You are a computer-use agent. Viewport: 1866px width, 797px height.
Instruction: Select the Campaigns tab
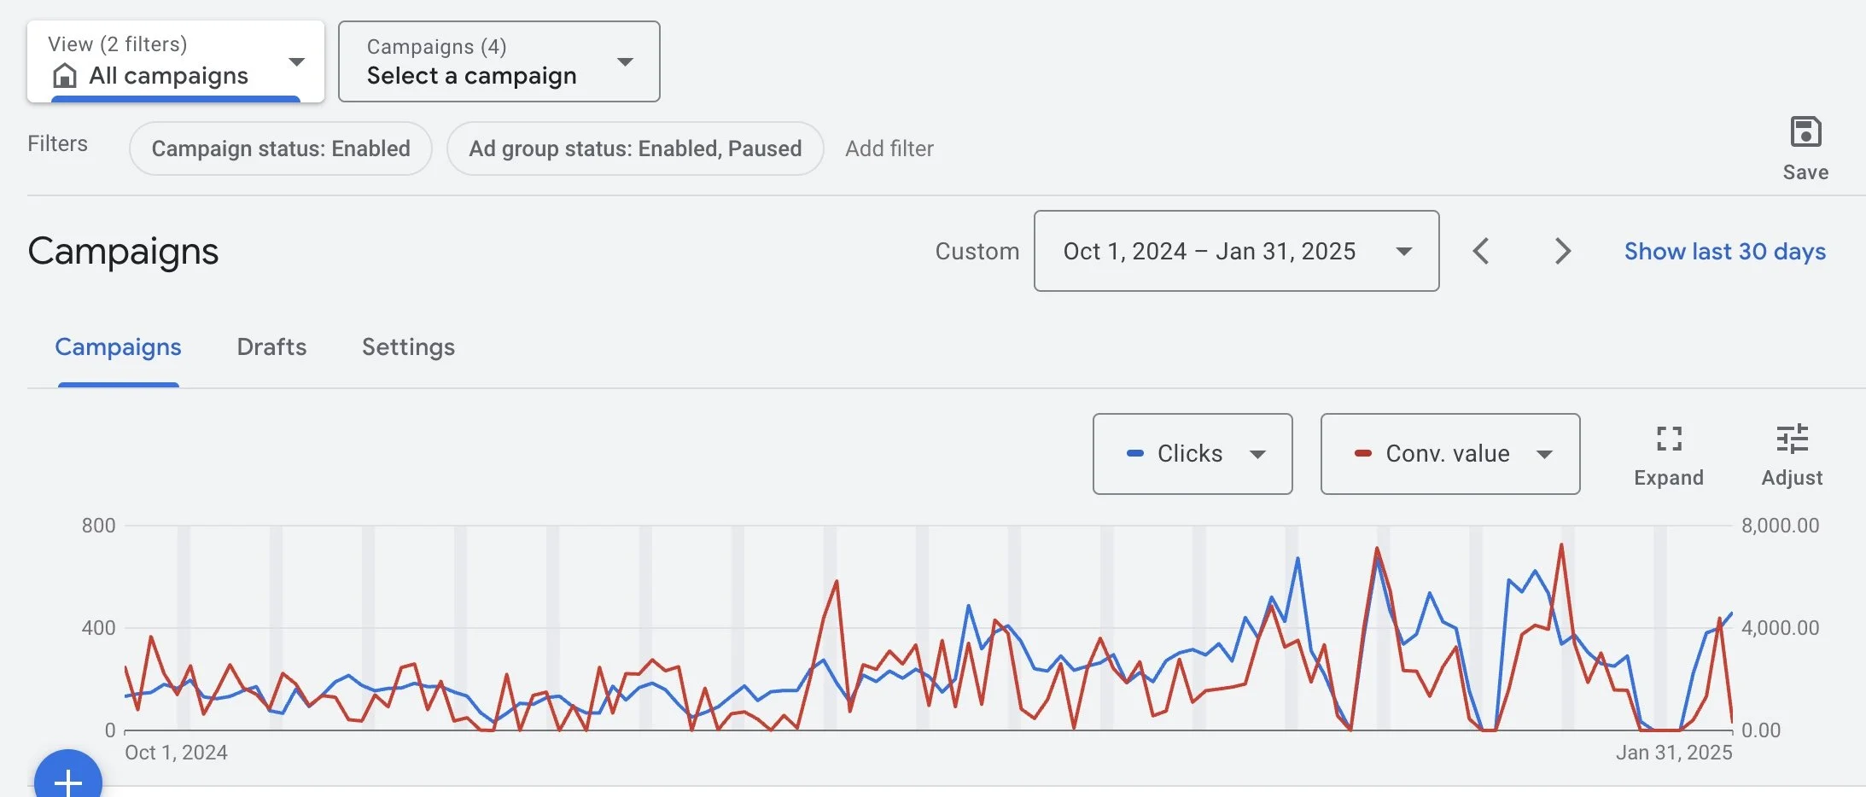pyautogui.click(x=118, y=346)
